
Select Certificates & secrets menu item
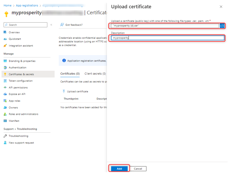point(28,74)
